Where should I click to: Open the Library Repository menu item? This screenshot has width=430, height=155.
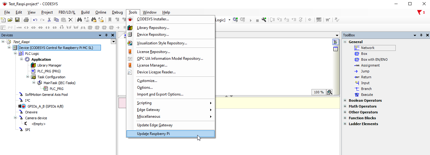click(x=153, y=28)
